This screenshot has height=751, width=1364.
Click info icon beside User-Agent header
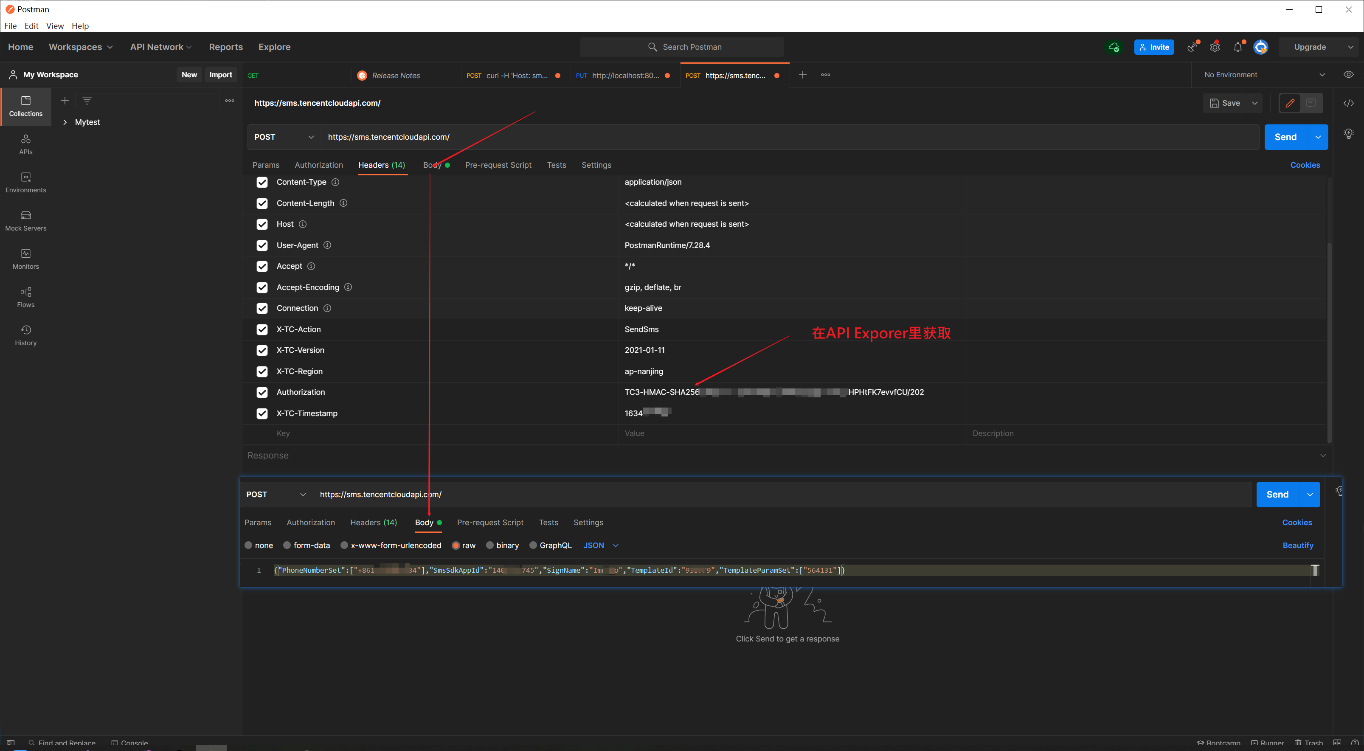click(x=327, y=245)
